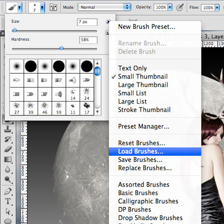224x224 pixels.
Task: Select the first soft round brush thumbnail
Action: tap(17, 66)
